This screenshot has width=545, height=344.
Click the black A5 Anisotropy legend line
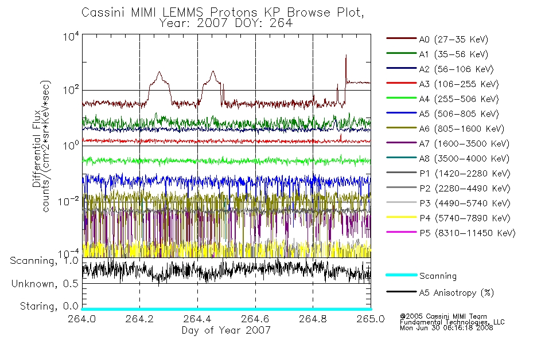401,292
